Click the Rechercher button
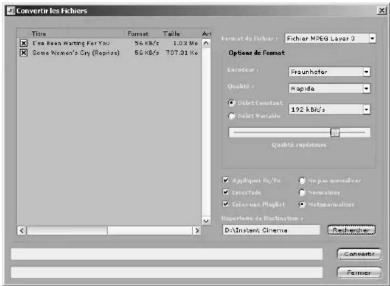Image resolution: width=390 pixels, height=286 pixels. point(351,230)
